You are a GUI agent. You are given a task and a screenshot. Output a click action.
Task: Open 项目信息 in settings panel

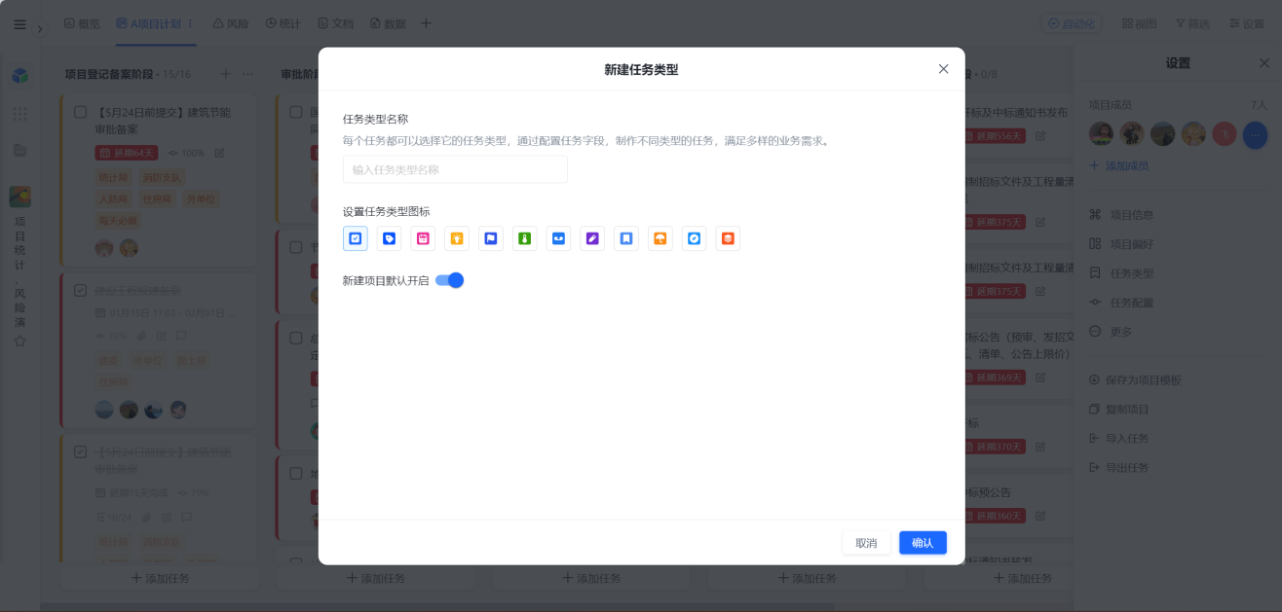coord(1121,215)
